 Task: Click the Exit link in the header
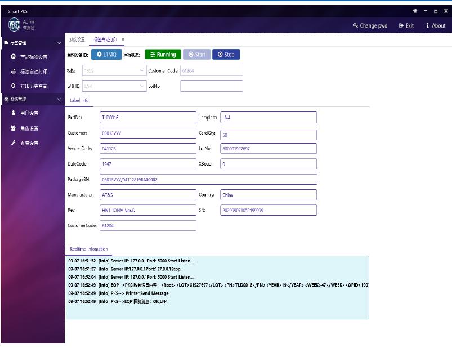point(406,25)
